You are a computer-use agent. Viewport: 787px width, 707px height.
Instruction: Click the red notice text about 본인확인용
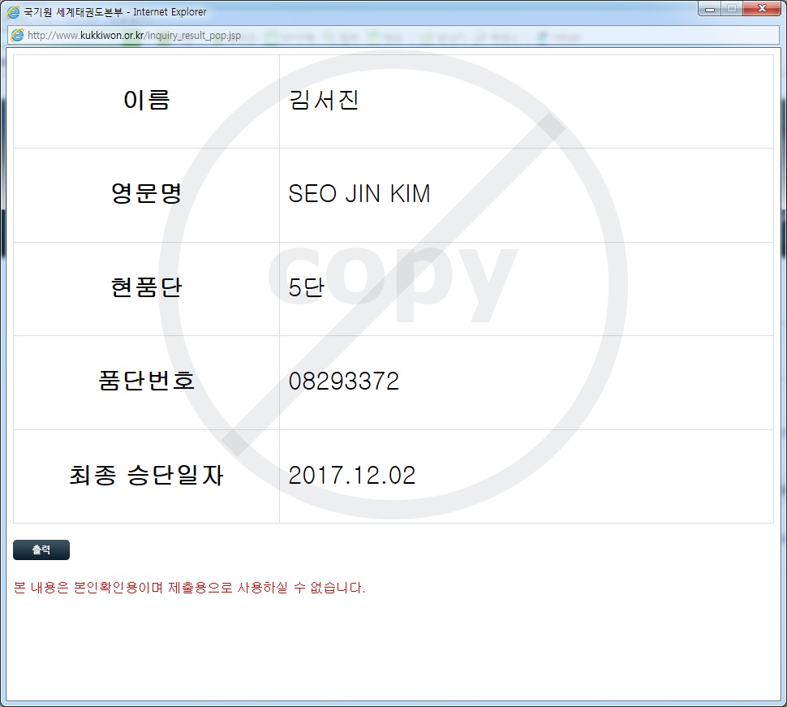tap(189, 588)
